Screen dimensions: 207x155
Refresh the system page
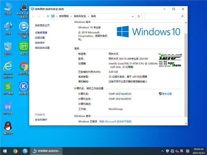[139, 16]
